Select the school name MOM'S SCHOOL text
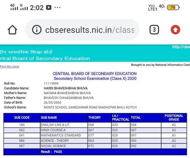The width and height of the screenshot is (190, 158). 90,107
